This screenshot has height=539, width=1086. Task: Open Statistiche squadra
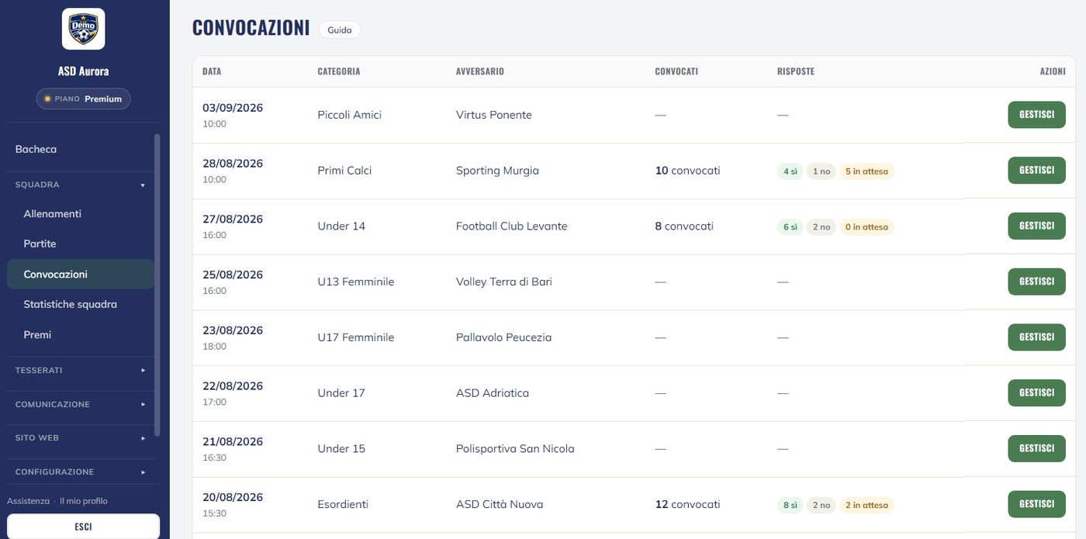point(80,304)
